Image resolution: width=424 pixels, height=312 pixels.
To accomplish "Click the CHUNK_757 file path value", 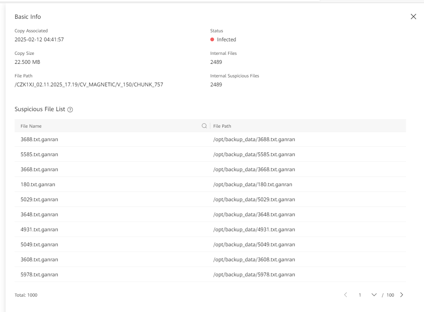I will 89,84.
